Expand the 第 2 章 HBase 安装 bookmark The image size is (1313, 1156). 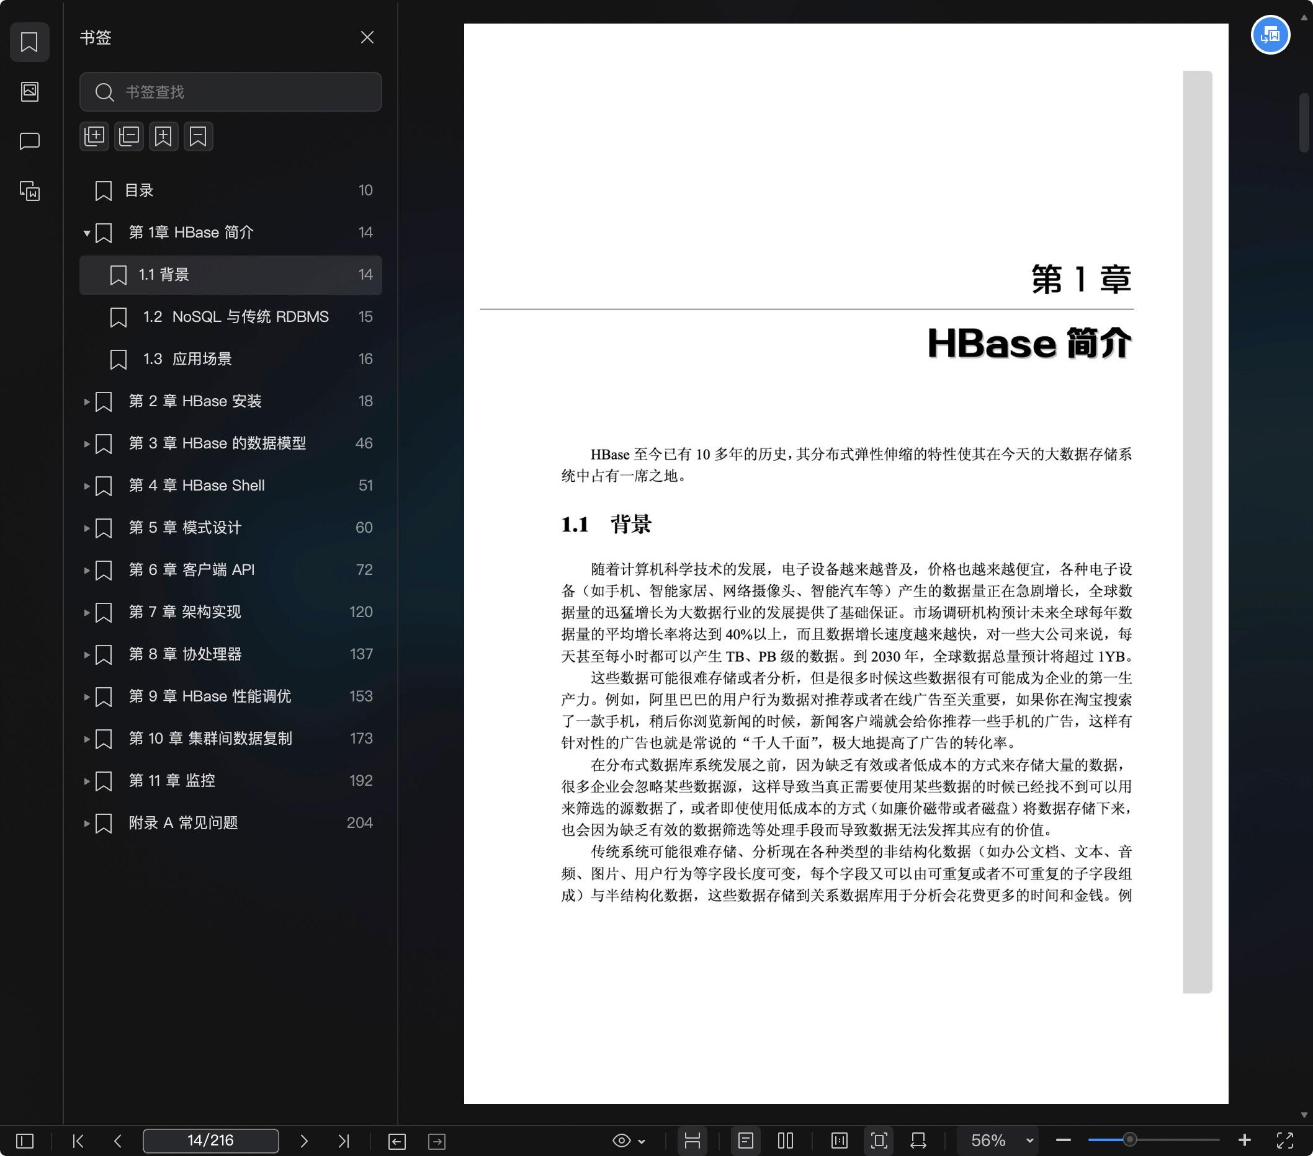[x=87, y=402]
